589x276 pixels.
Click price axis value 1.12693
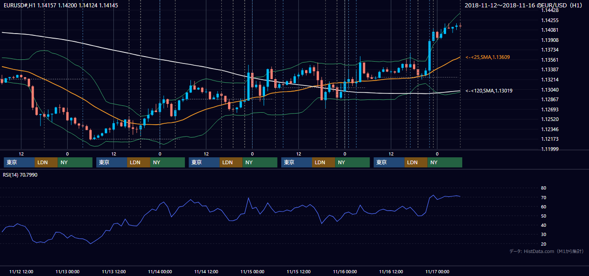click(x=549, y=109)
